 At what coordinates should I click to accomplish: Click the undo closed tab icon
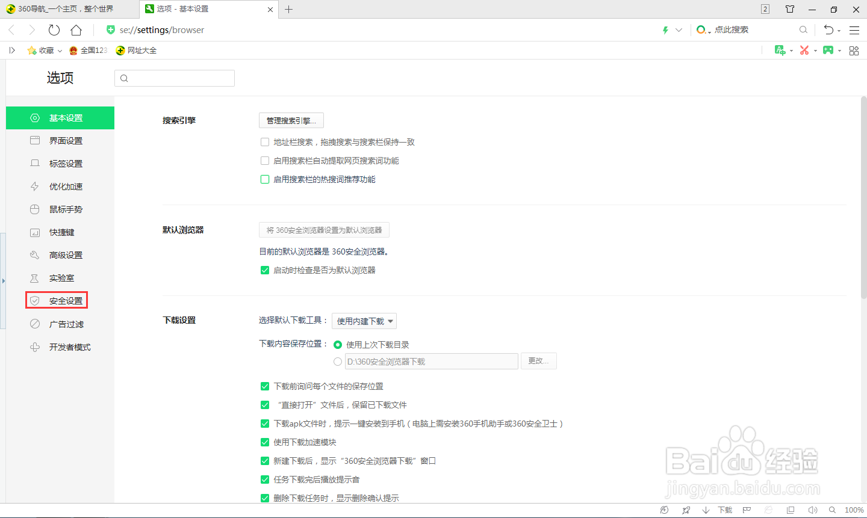(829, 30)
